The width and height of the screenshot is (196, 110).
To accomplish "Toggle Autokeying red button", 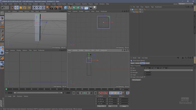I will point(103,93).
